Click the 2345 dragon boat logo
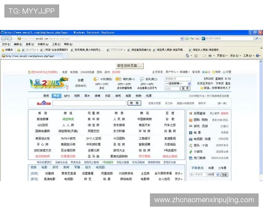 49,83
